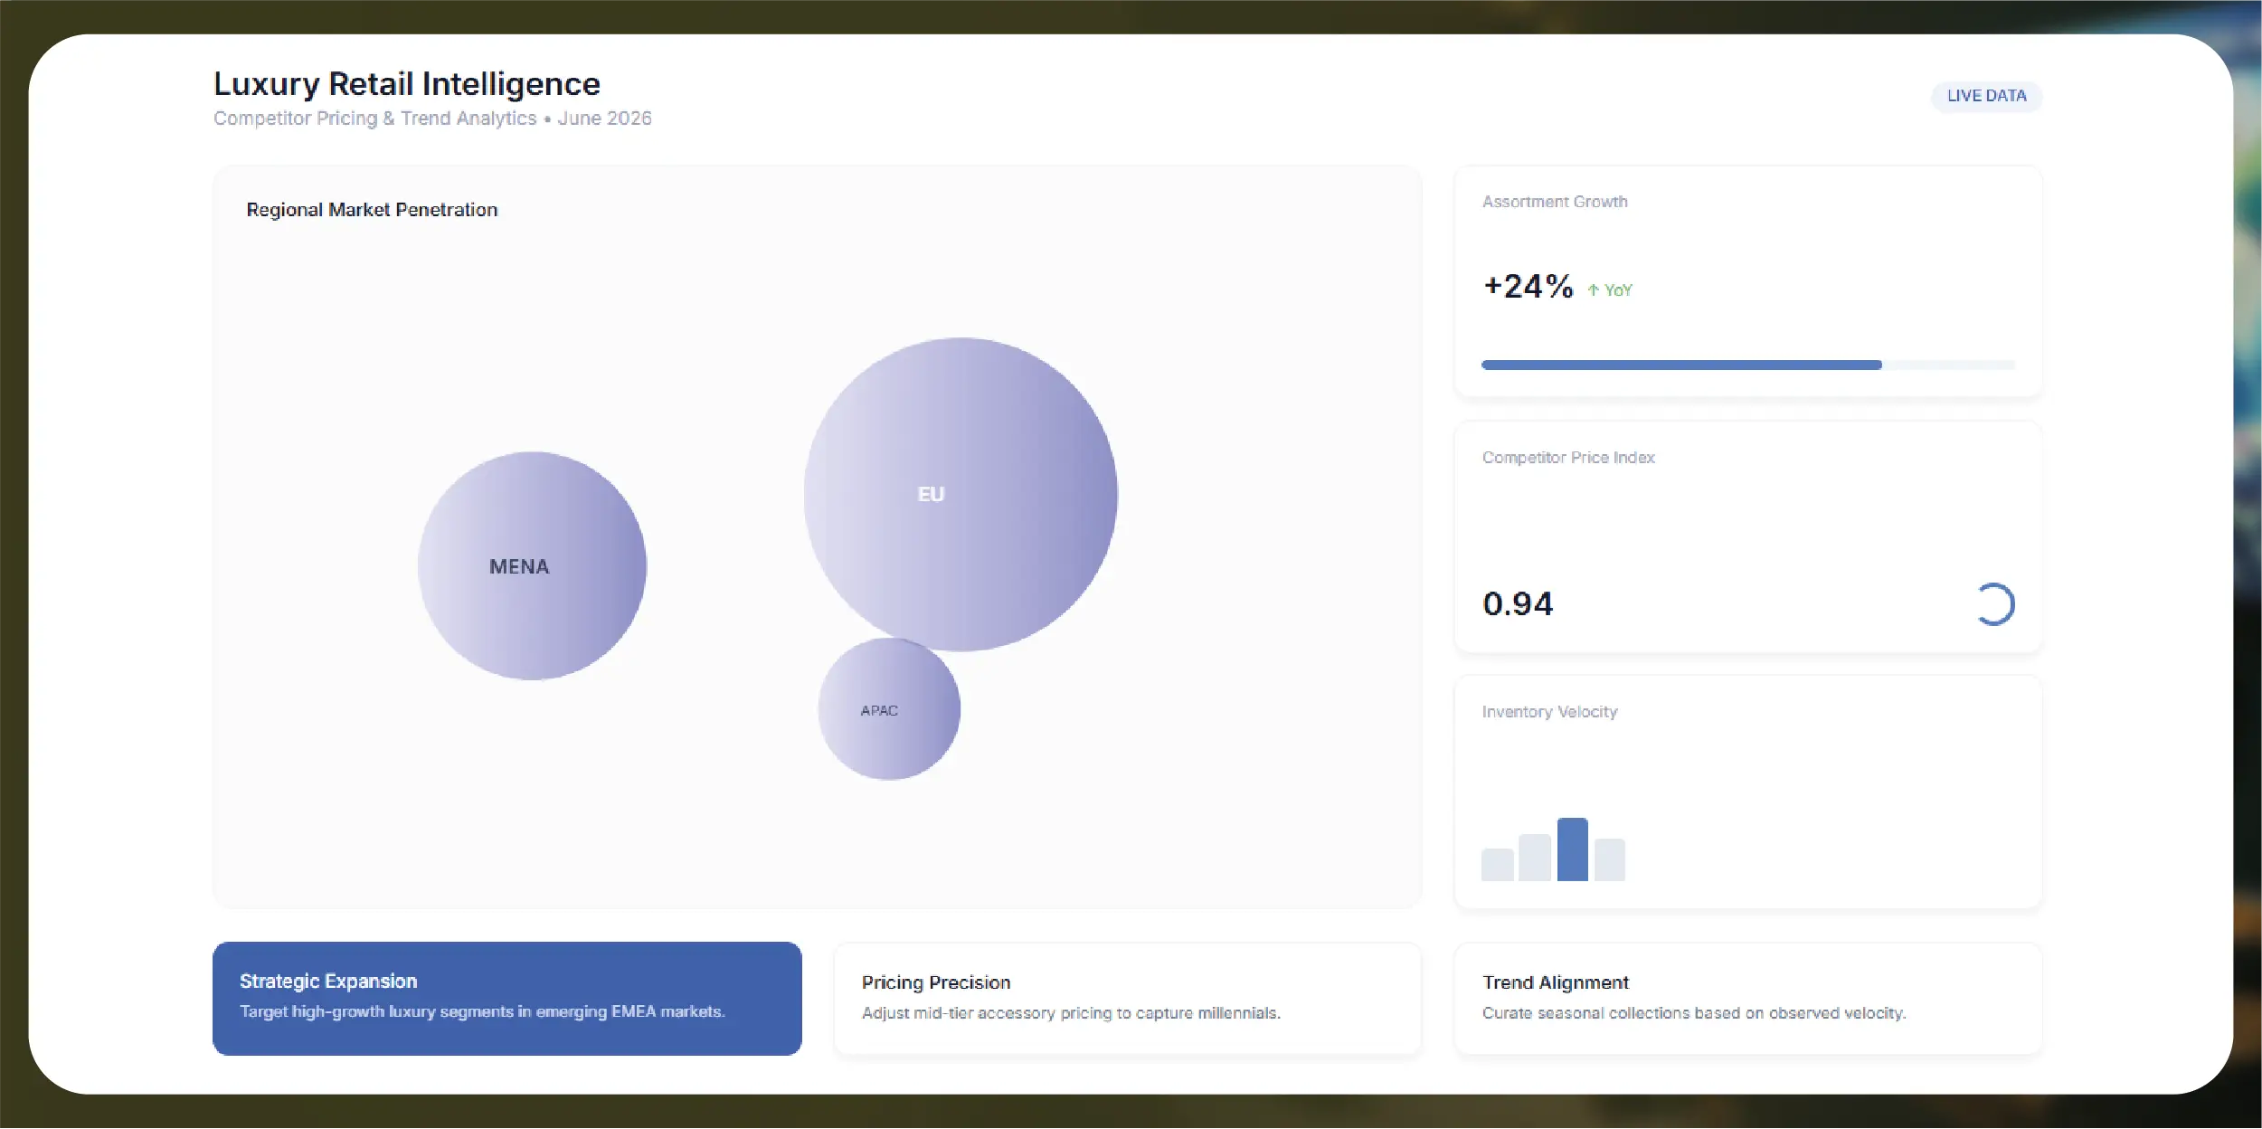
Task: Click the Luxury Retail Intelligence title
Action: point(407,83)
